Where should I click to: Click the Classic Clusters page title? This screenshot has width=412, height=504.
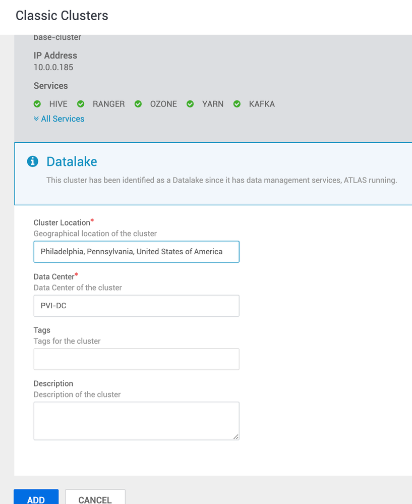click(62, 16)
